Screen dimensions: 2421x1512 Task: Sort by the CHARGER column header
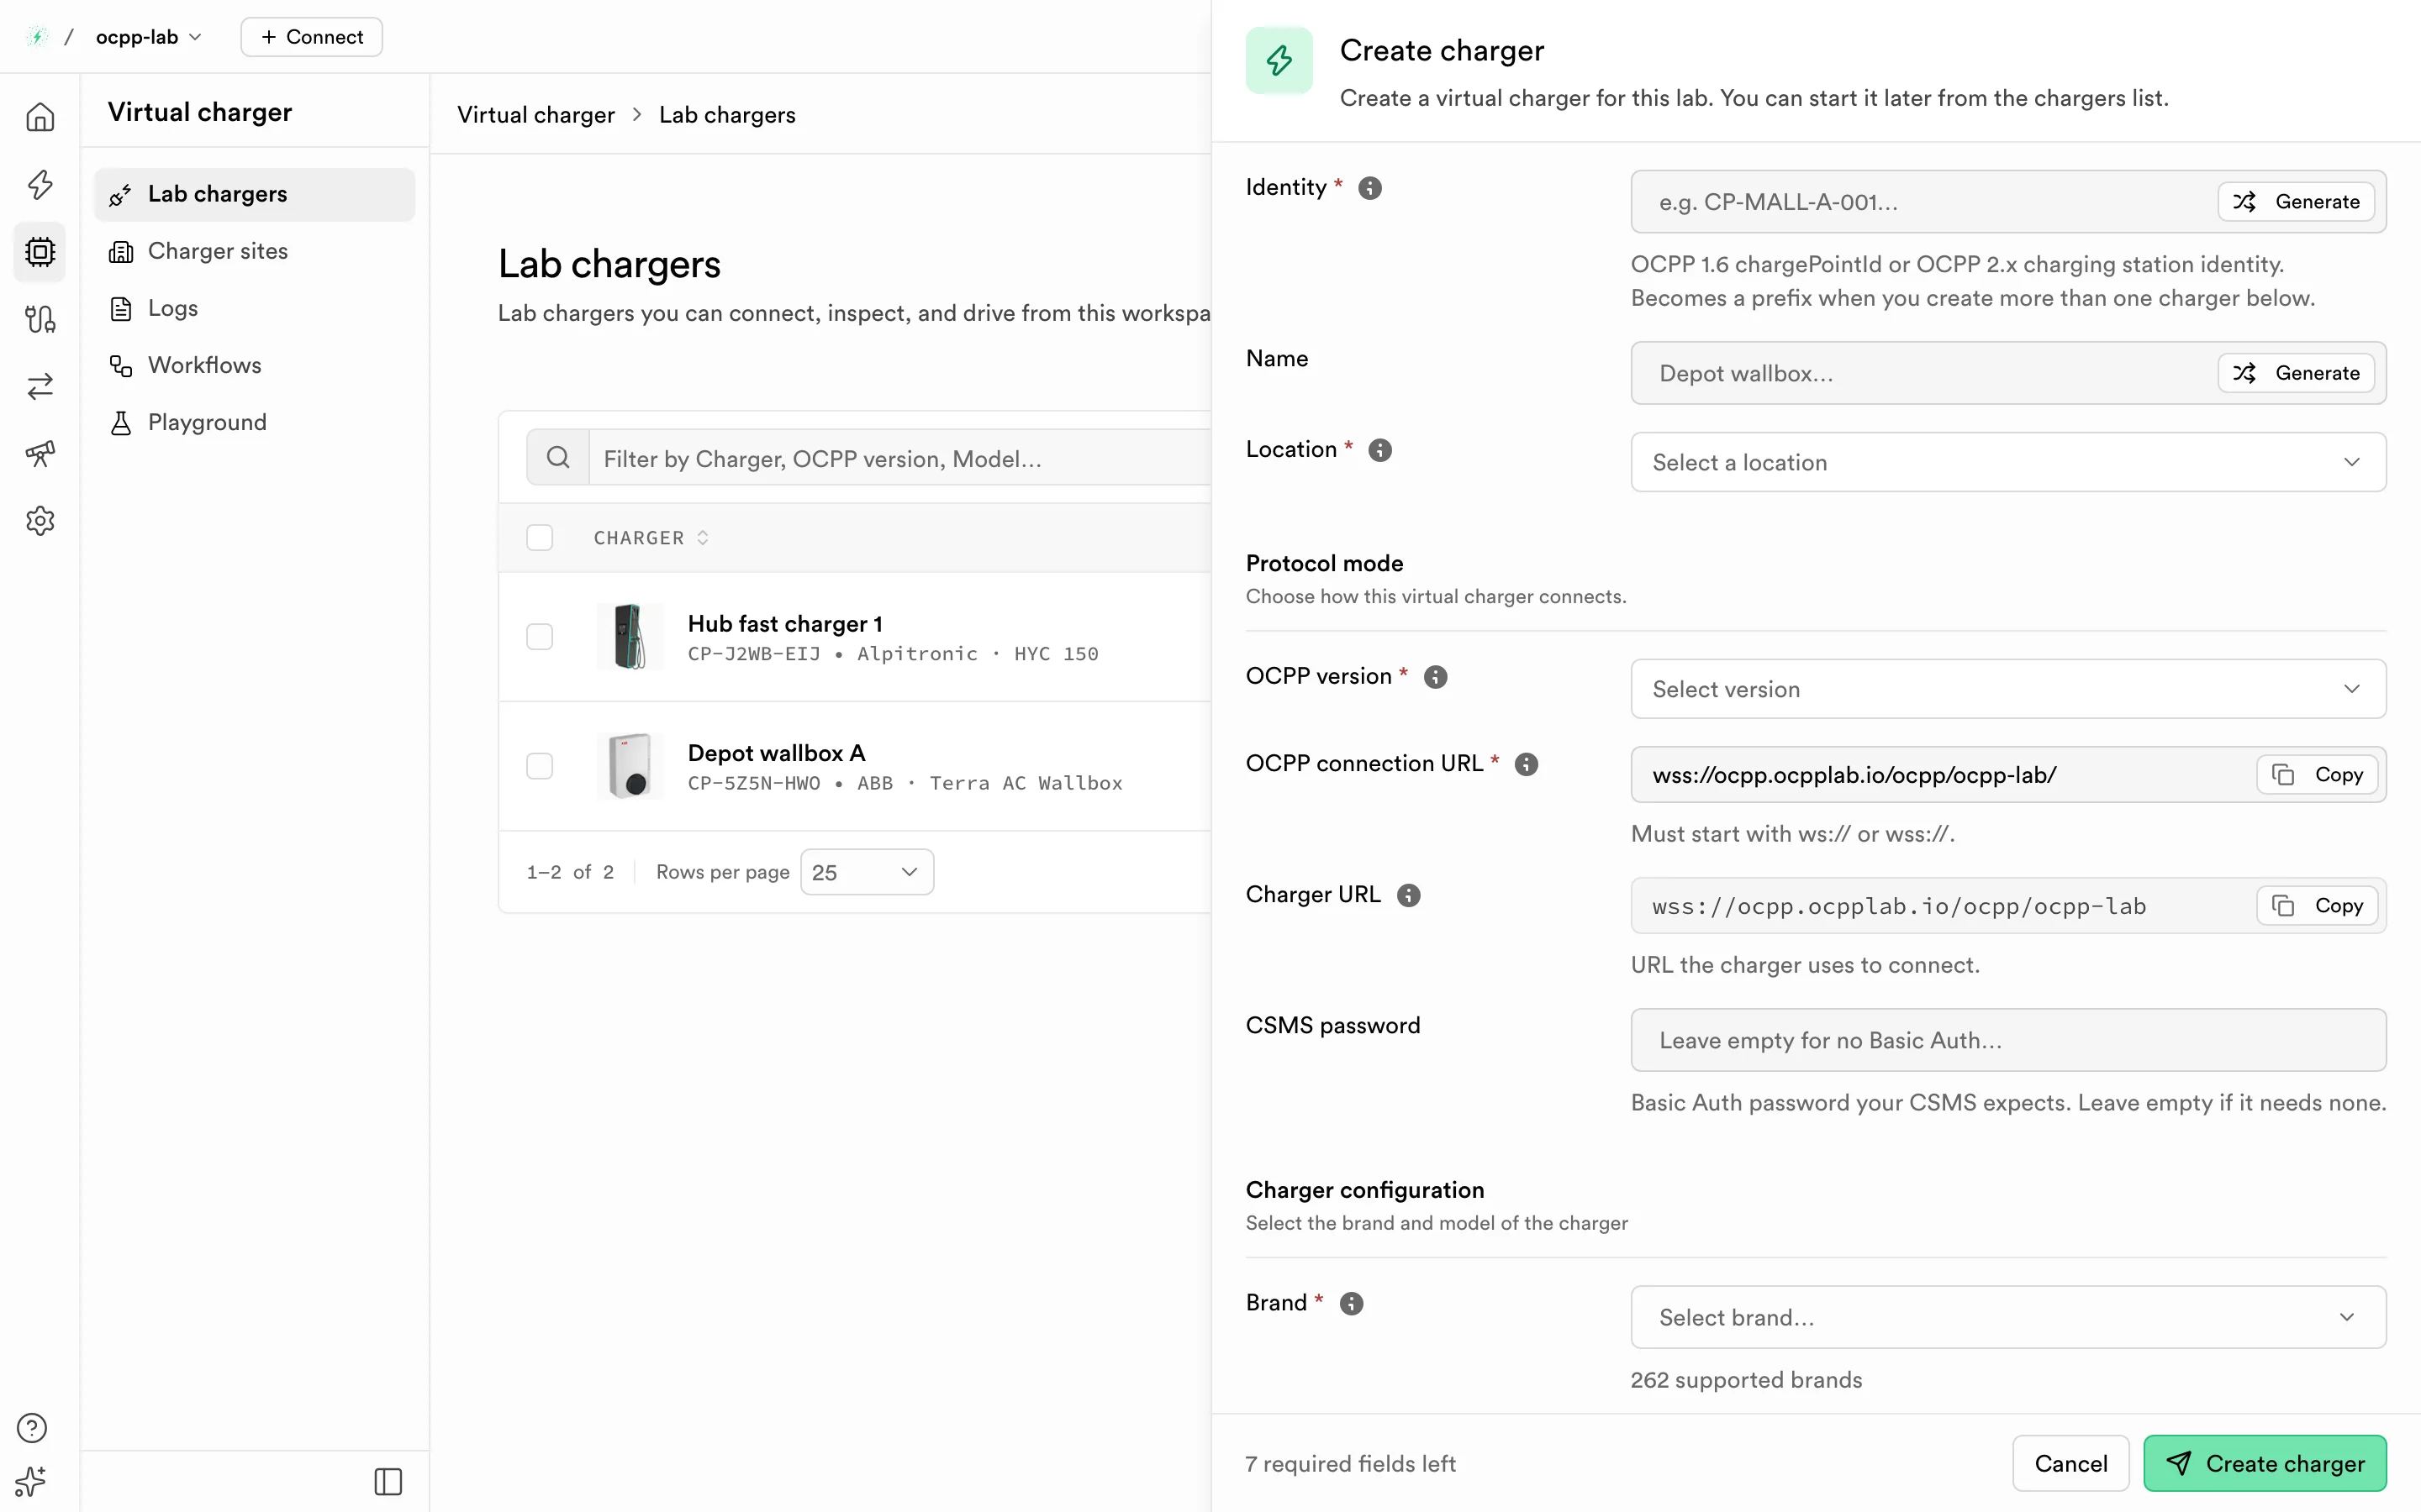point(651,538)
